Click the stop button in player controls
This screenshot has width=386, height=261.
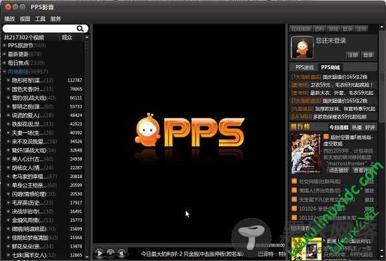[x=110, y=252]
